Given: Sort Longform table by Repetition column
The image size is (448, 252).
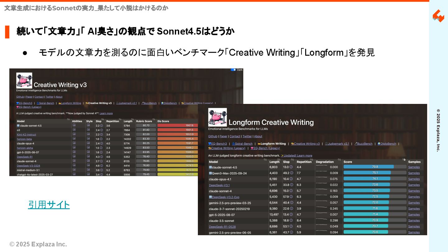Looking at the screenshot, I should pyautogui.click(x=311, y=160).
